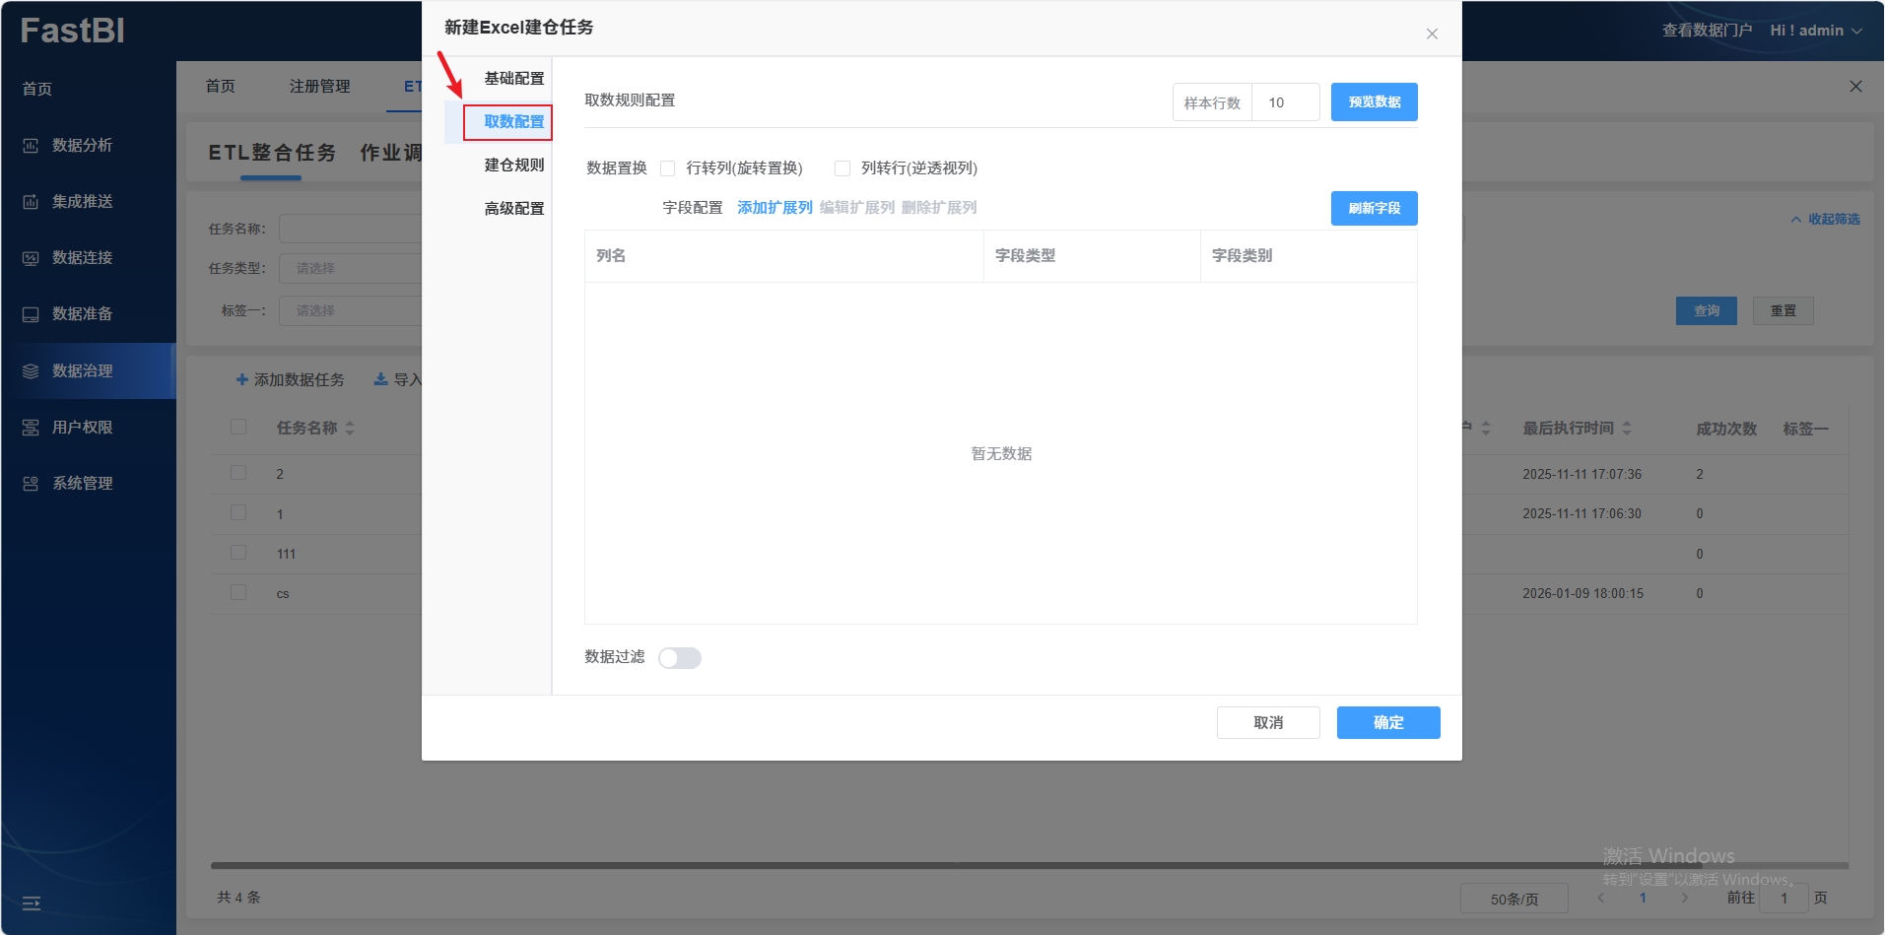Go to the next page arrow

click(1684, 898)
